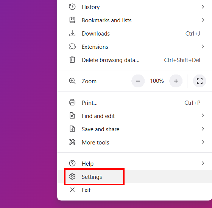Click the Exit X icon
The width and height of the screenshot is (212, 208).
coord(72,190)
